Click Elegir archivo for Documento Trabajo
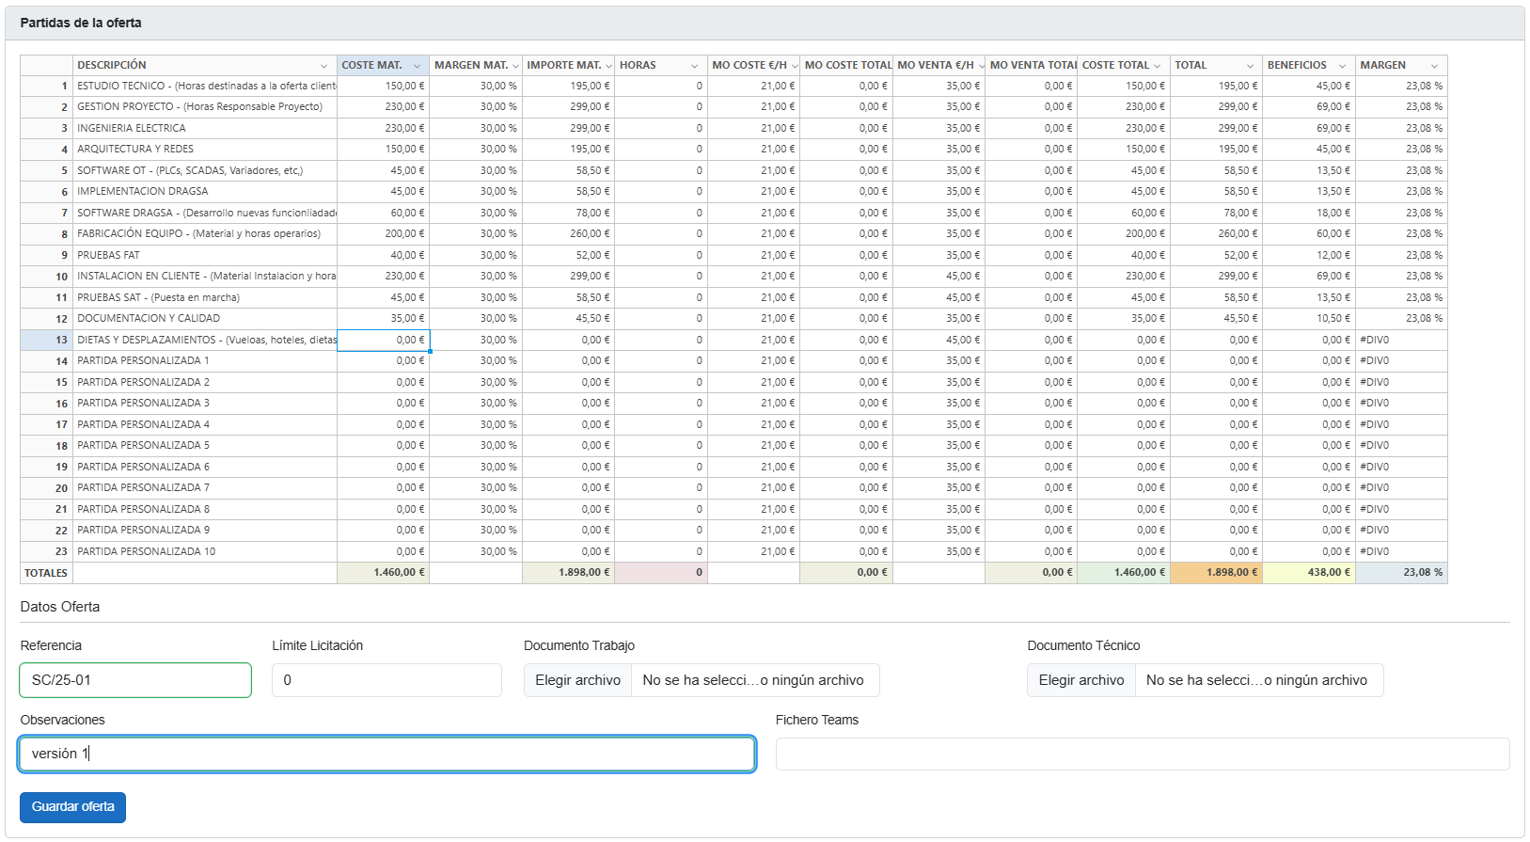The image size is (1530, 842). click(577, 680)
